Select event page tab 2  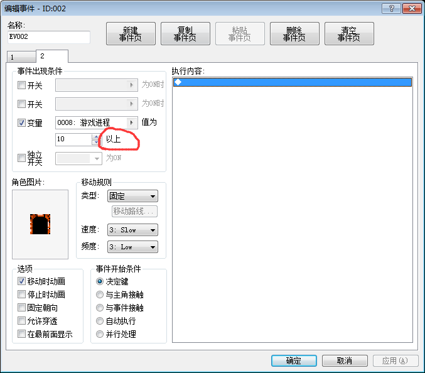tap(51, 56)
